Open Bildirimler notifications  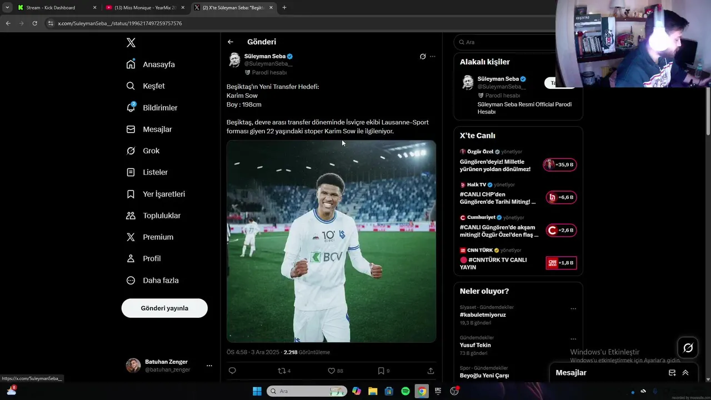coord(152,108)
